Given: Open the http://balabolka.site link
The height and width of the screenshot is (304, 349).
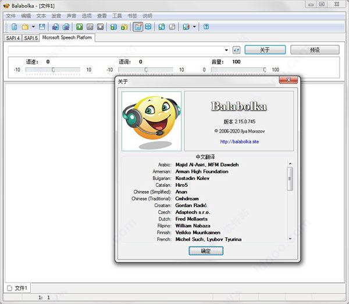Looking at the screenshot, I should tap(240, 142).
